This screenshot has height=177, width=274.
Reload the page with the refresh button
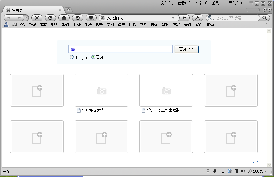pyautogui.click(x=50, y=18)
